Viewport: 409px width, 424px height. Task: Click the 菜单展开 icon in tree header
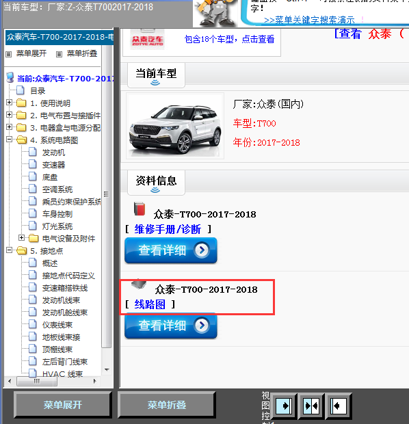(x=9, y=54)
